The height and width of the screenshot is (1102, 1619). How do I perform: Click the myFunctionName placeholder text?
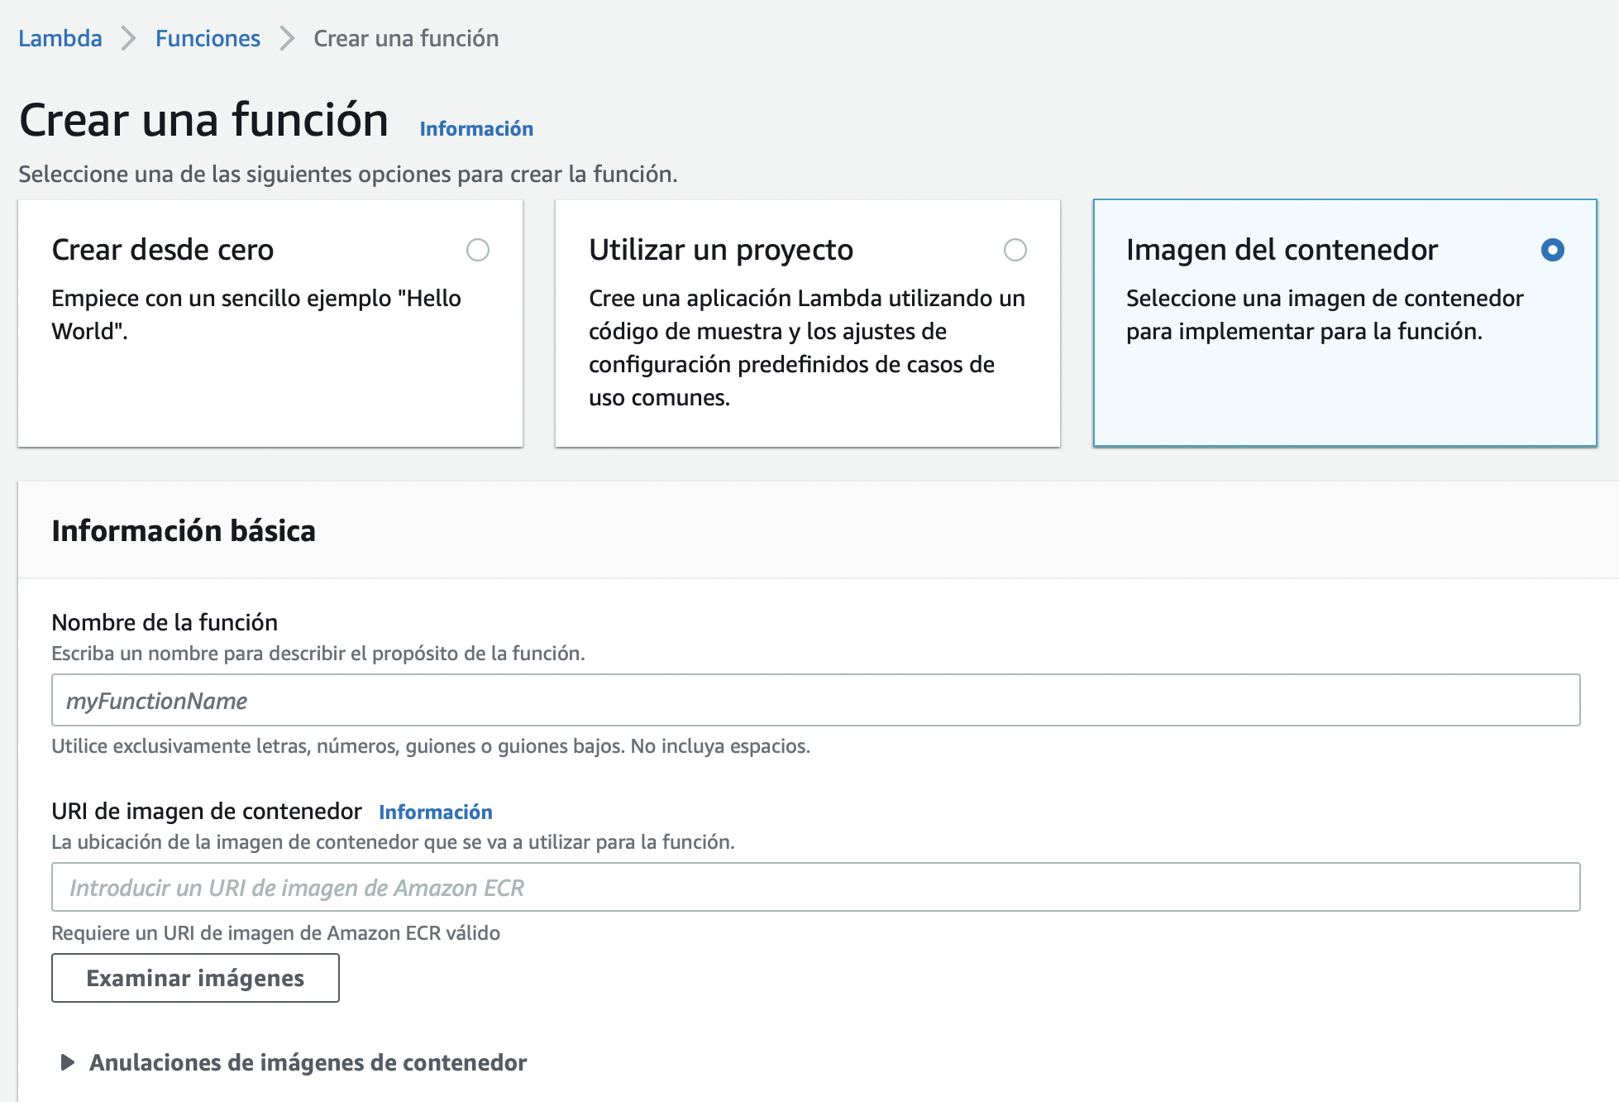[x=157, y=700]
